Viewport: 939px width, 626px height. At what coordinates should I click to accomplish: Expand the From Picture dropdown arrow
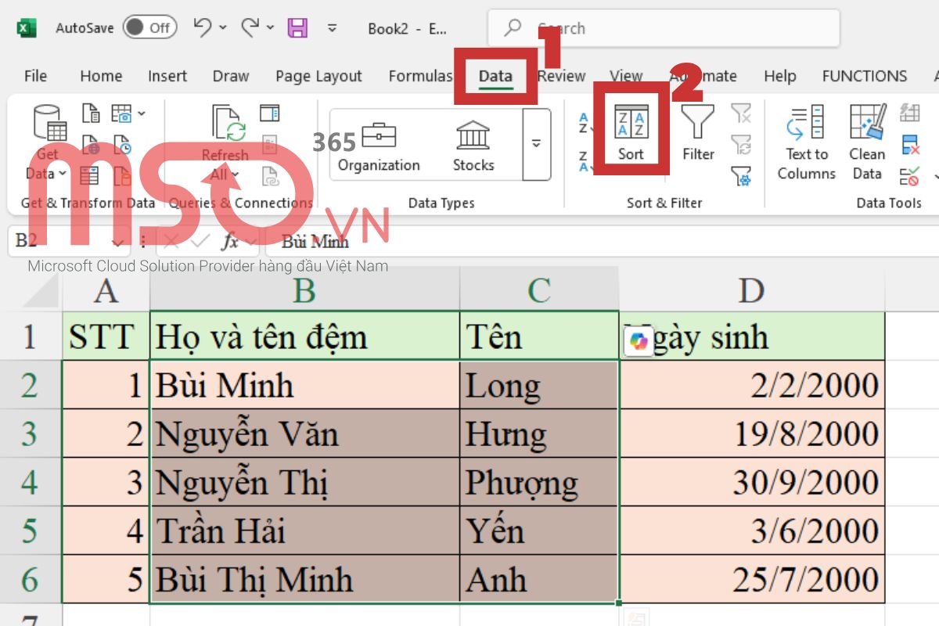coord(142,114)
